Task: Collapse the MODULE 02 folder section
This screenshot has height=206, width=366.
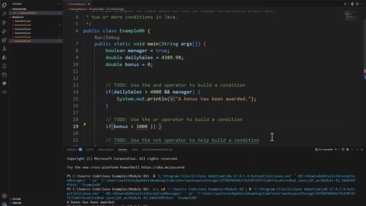Action: (x=18, y=17)
